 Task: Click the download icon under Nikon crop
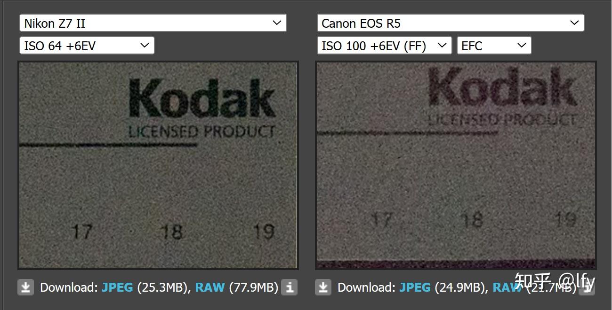pos(25,287)
